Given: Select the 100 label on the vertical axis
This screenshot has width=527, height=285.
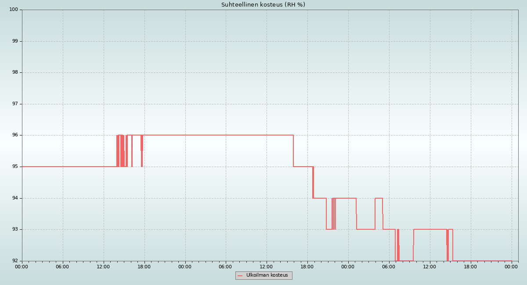Looking at the screenshot, I should pyautogui.click(x=14, y=10).
